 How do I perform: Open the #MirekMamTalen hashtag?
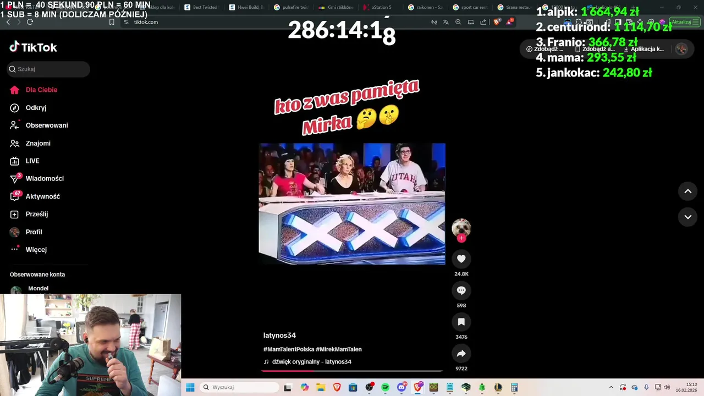click(339, 349)
